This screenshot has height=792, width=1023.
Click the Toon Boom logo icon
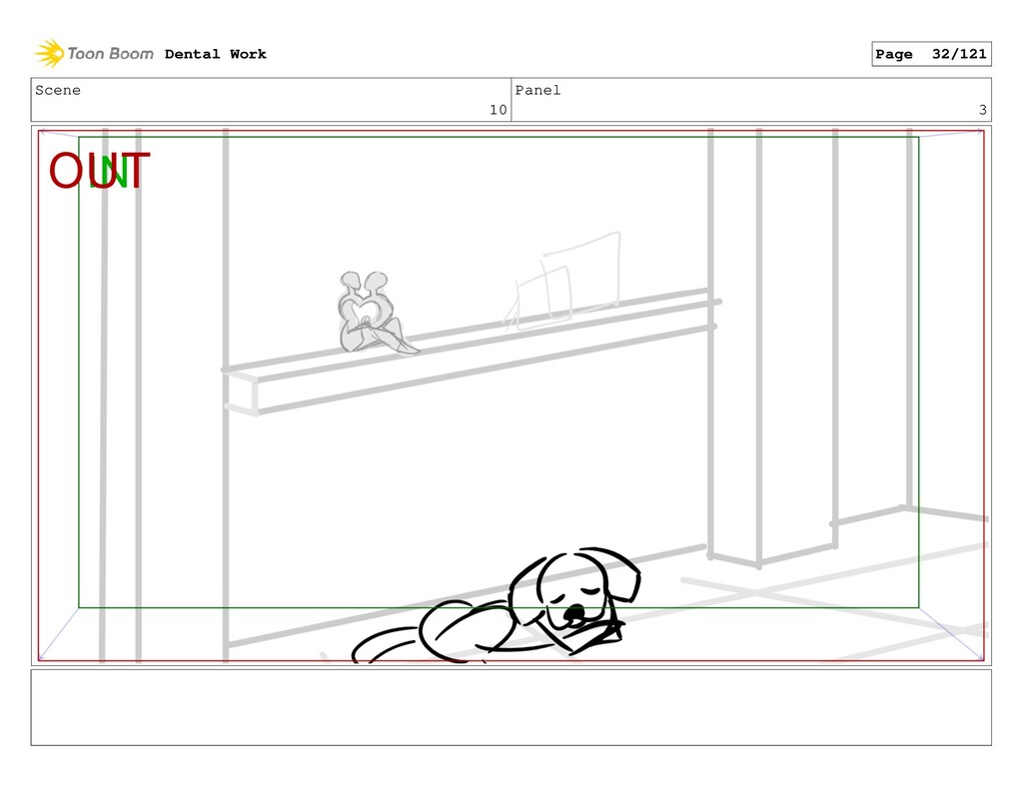click(x=50, y=54)
